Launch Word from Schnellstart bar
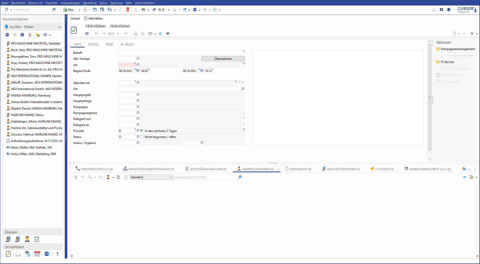480x264 pixels. pos(47,254)
